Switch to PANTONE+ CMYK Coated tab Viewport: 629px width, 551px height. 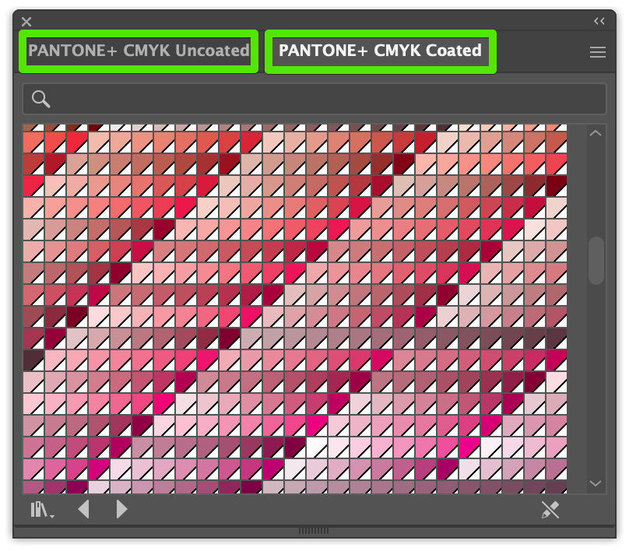pyautogui.click(x=380, y=51)
